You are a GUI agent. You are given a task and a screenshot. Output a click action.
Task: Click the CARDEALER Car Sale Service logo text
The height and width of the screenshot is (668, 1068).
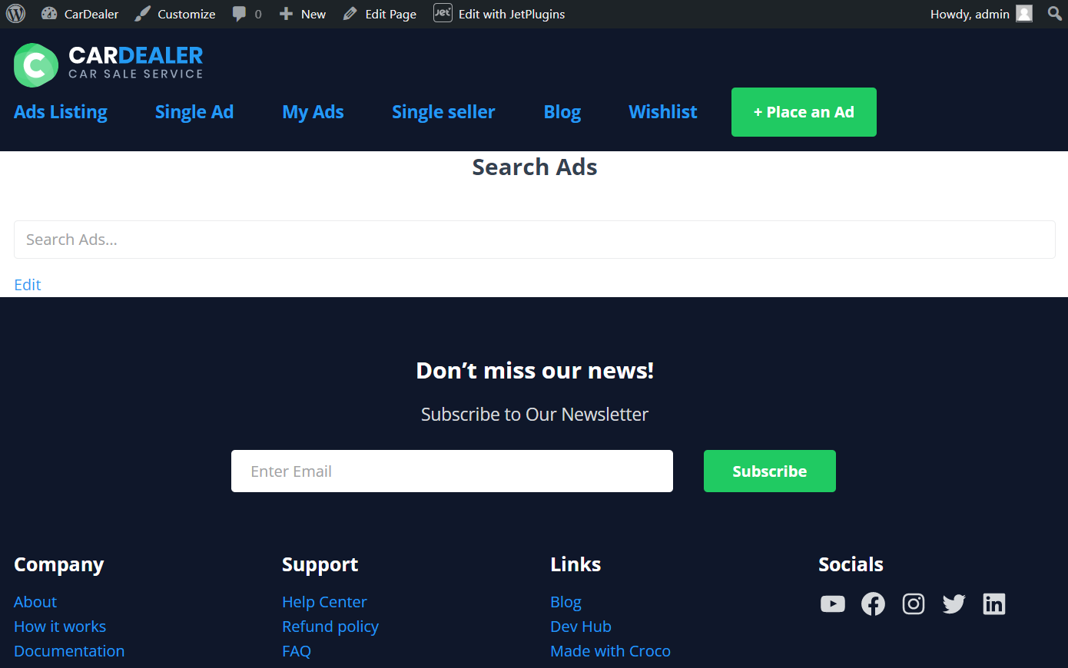coord(136,62)
